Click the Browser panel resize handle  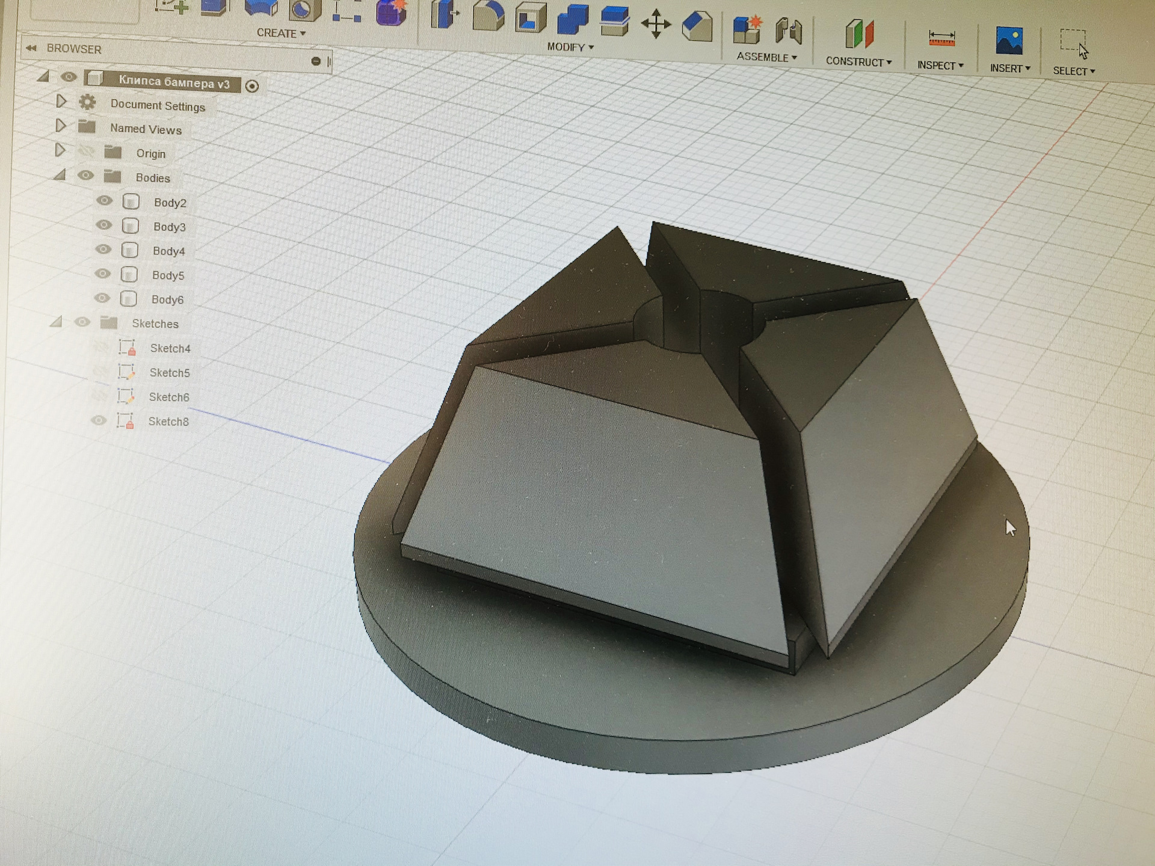[x=329, y=61]
